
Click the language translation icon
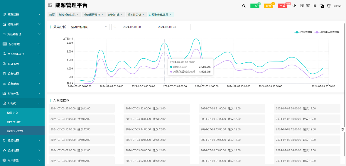[x=322, y=6]
